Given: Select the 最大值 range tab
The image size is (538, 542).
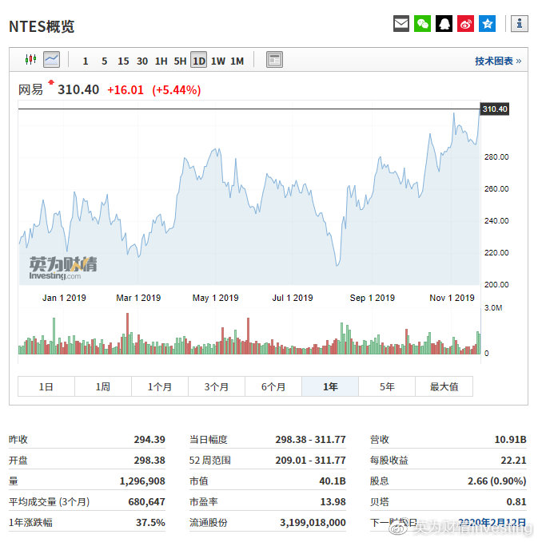Looking at the screenshot, I should click(444, 386).
